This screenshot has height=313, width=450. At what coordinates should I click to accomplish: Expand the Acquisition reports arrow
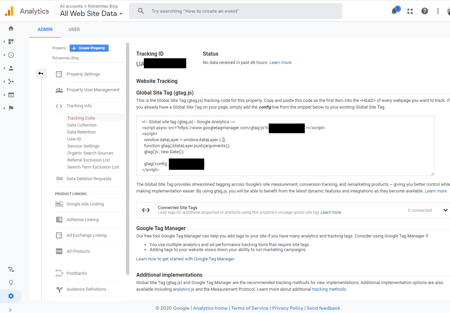[x=4, y=82]
